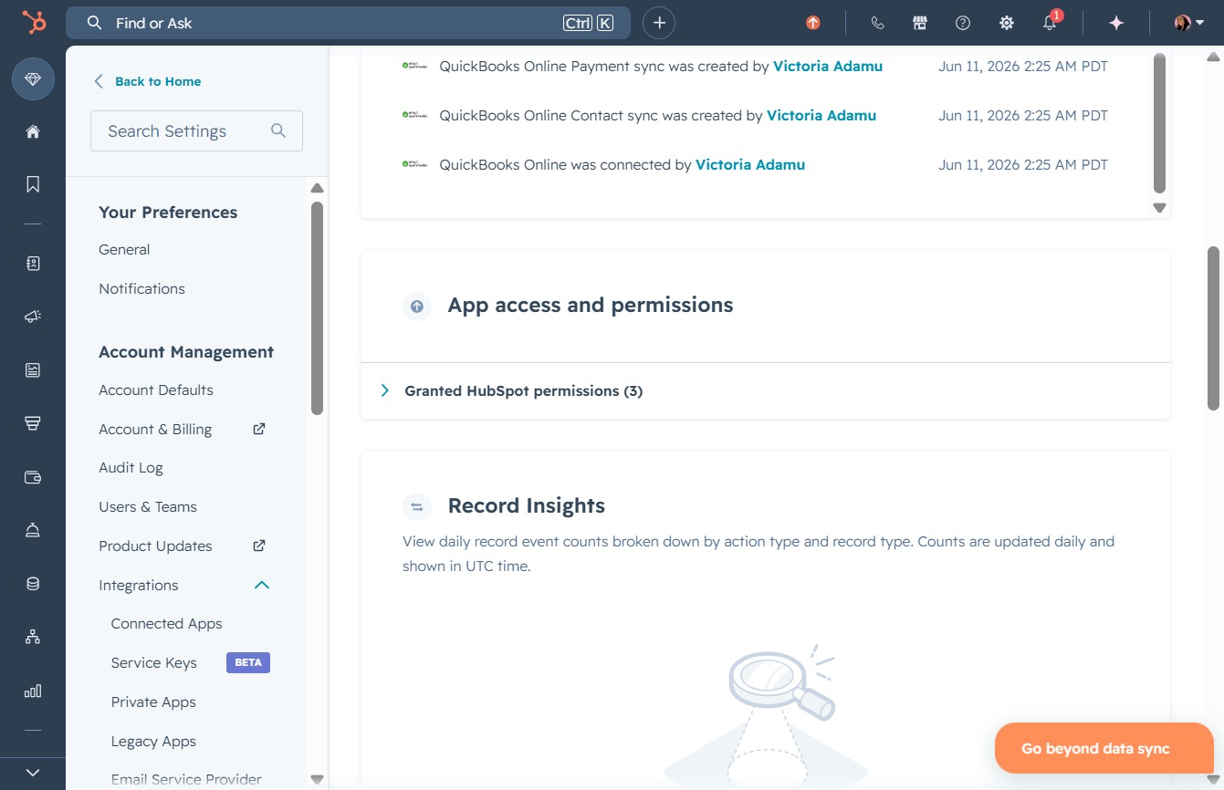Screen dimensions: 1224x790
Task: Click the settings sidebar scrollbar down arrow
Action: click(x=317, y=780)
